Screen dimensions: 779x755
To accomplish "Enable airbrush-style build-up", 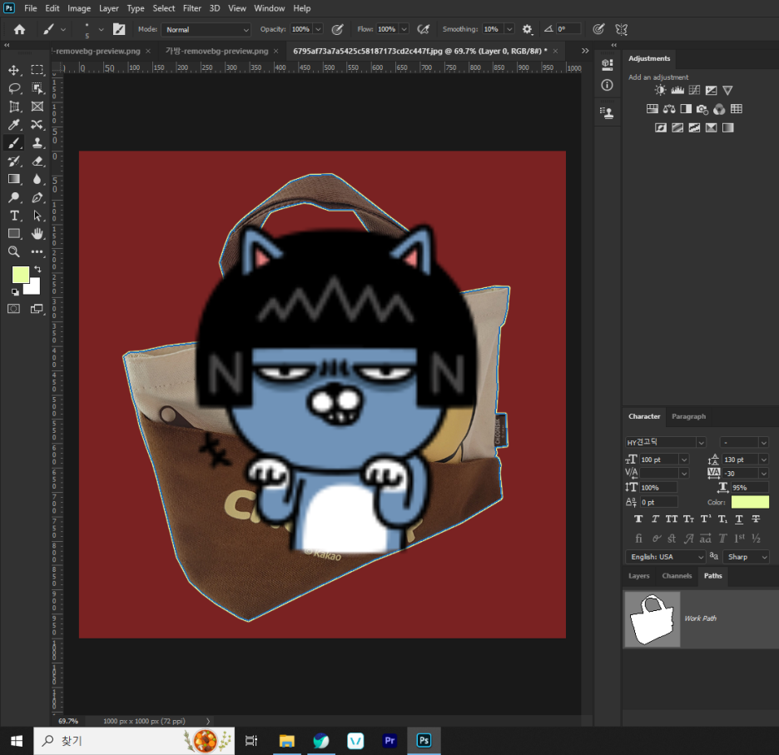I will click(424, 29).
